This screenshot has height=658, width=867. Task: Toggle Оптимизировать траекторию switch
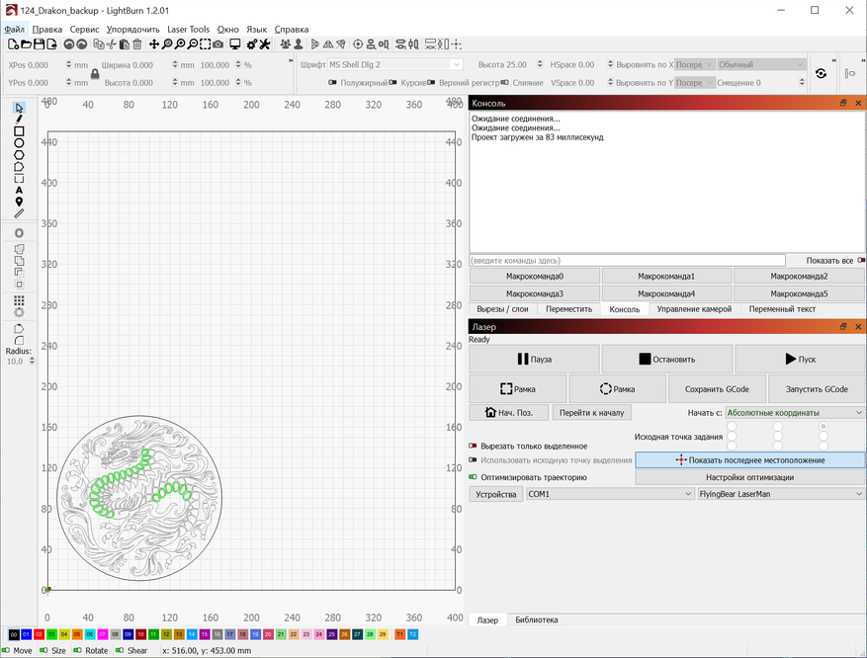click(x=473, y=477)
